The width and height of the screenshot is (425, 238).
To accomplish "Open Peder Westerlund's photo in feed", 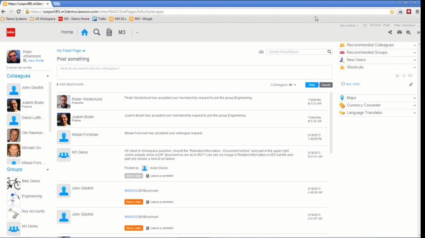I will pos(64,102).
